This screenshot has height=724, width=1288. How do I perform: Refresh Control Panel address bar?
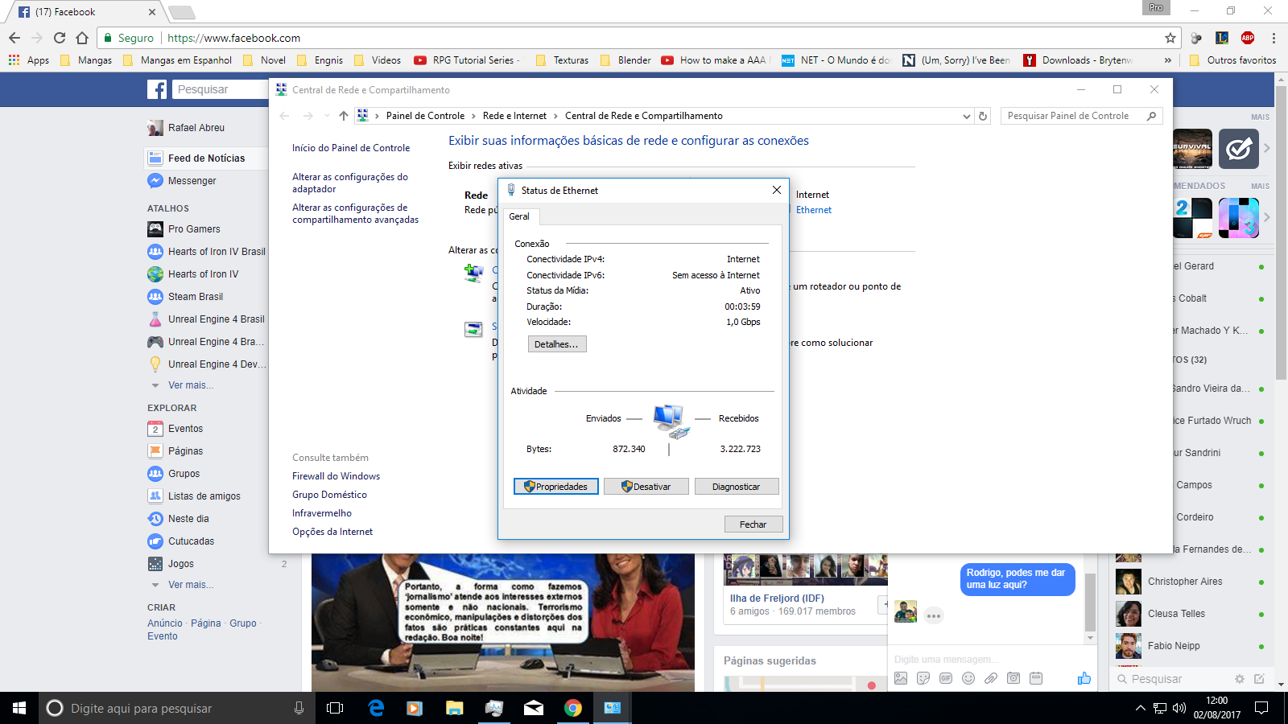(x=983, y=116)
